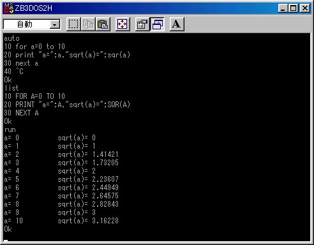
Task: Minimize the ZB3DOS2H window
Action: pos(283,8)
